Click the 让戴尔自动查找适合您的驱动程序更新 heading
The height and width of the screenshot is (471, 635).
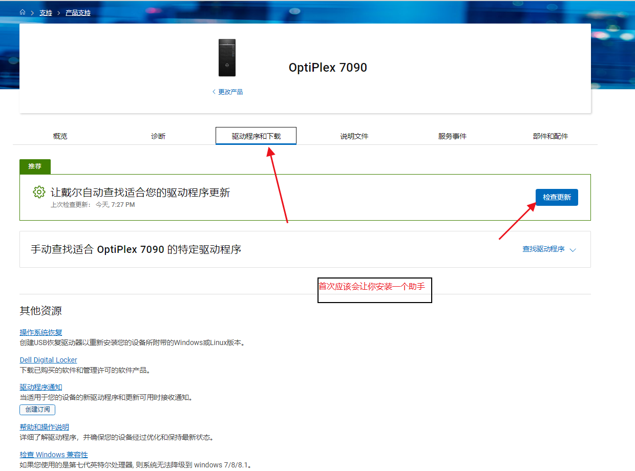point(140,192)
